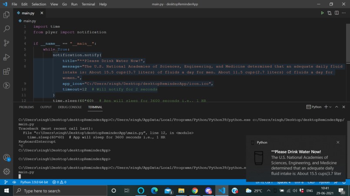Select the Python 3.9.0 64-bit interpreter
The image size is (350, 196).
click(34, 182)
